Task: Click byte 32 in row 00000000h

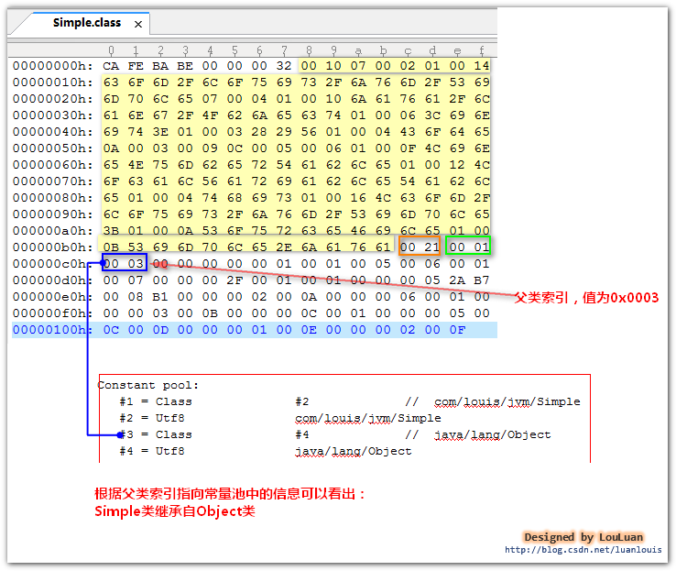Action: [x=284, y=66]
